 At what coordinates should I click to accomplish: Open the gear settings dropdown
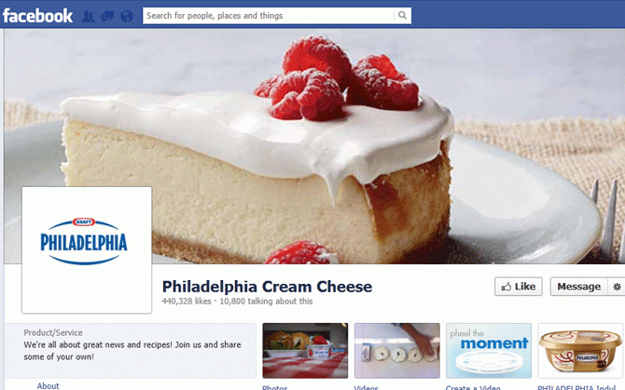click(x=617, y=287)
